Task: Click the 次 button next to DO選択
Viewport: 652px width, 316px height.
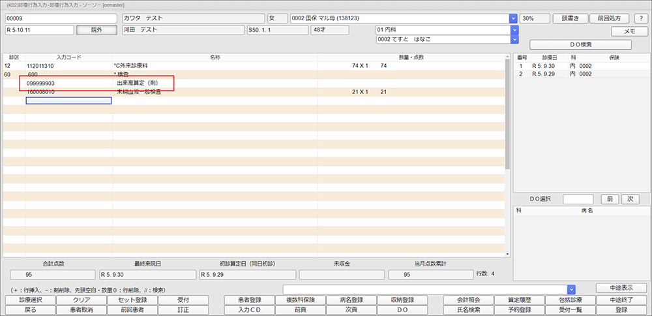Action: click(630, 199)
